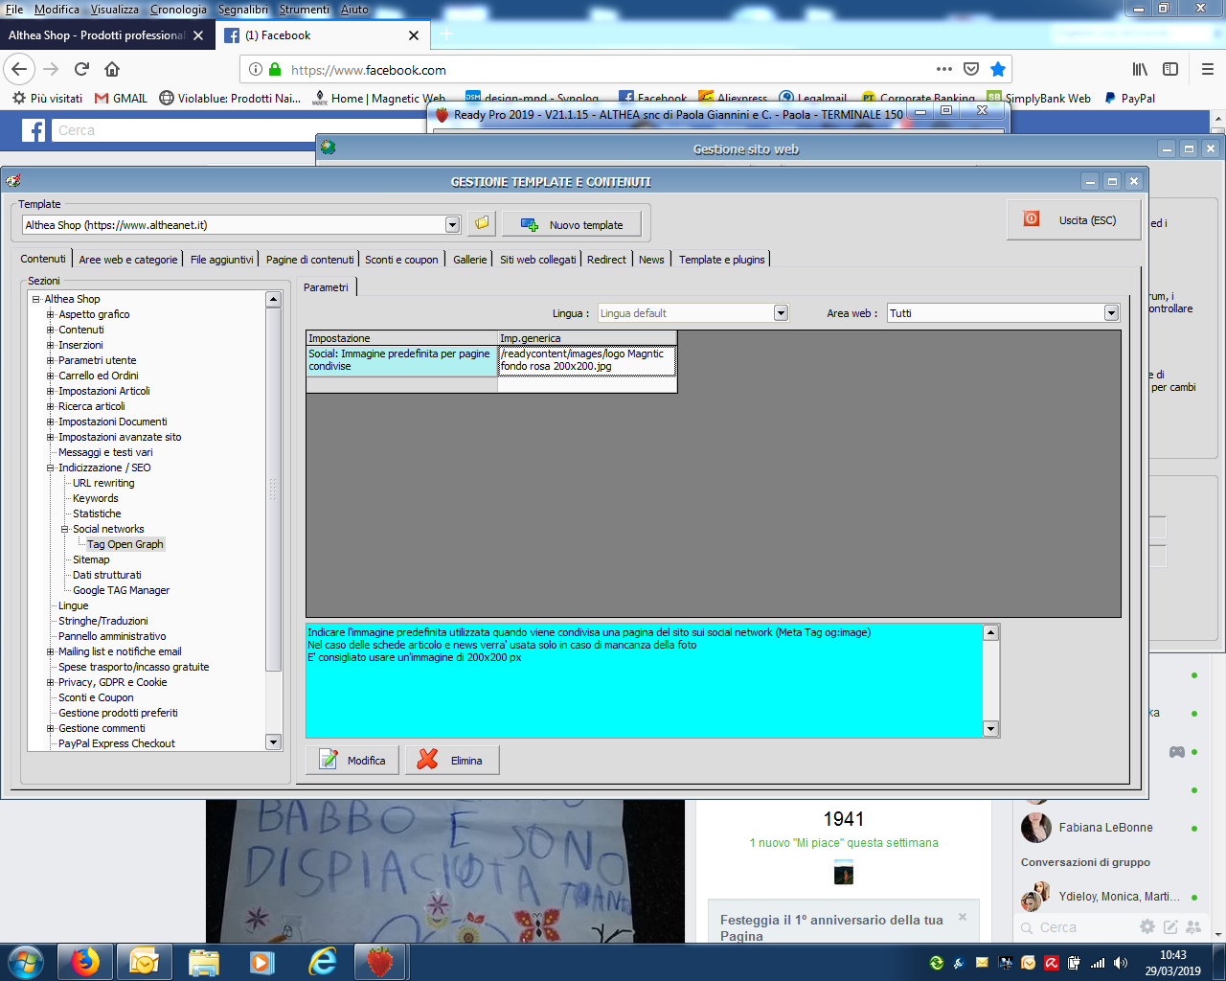
Task: Open Facebook chat settings gear
Action: click(x=1147, y=926)
